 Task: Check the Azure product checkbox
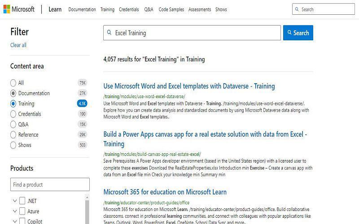coord(22,211)
